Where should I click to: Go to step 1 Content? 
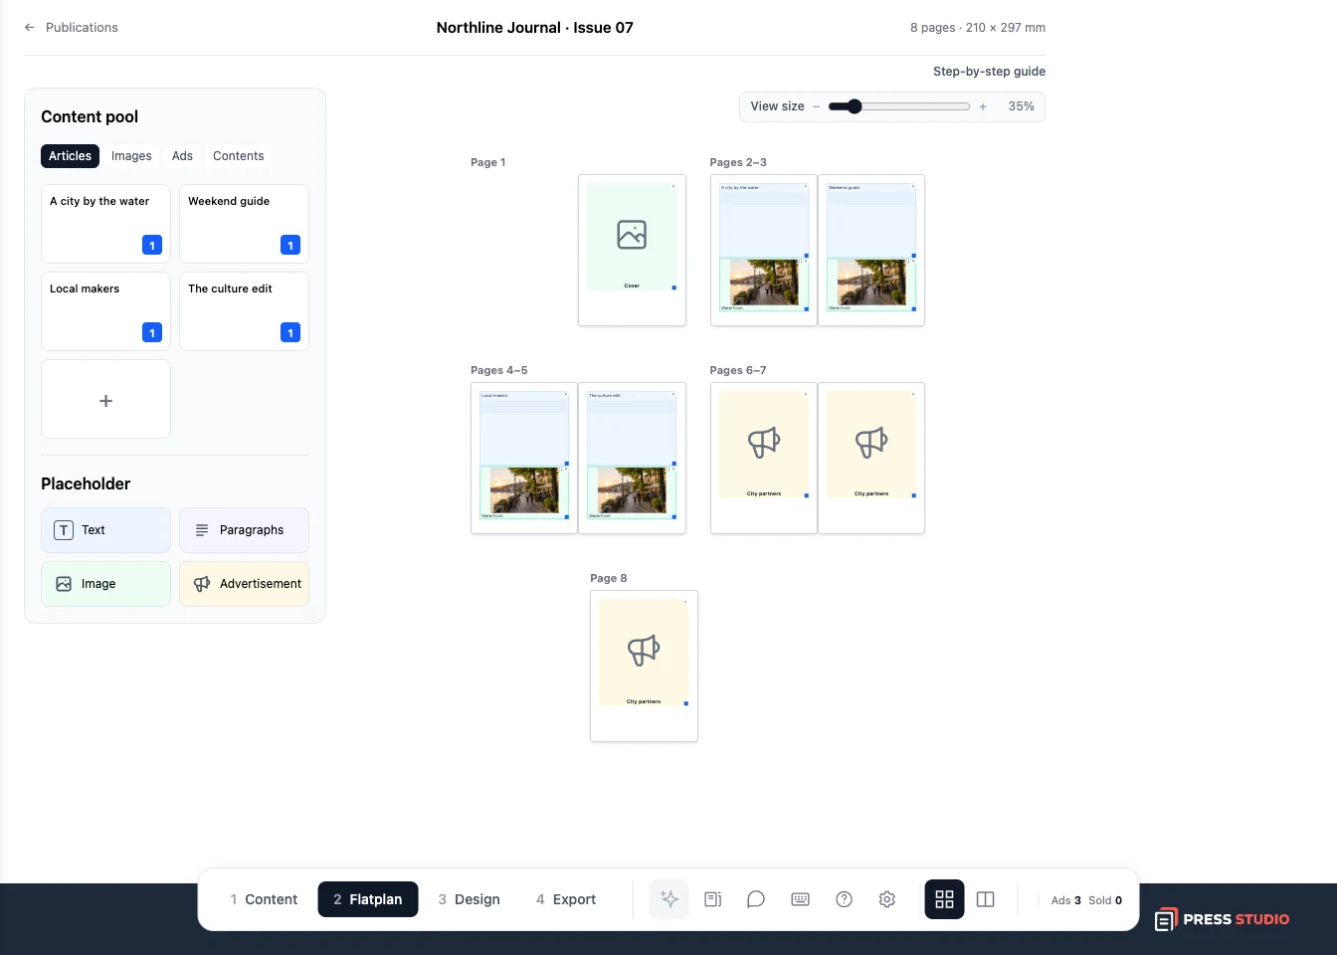pyautogui.click(x=264, y=899)
